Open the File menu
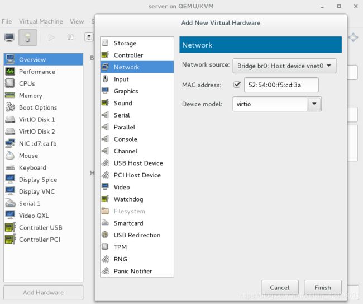 (7, 21)
